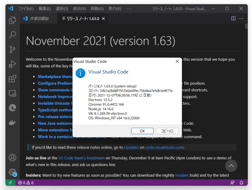Open the Search view
Screen dimensions: 252x190
click(x=12, y=35)
